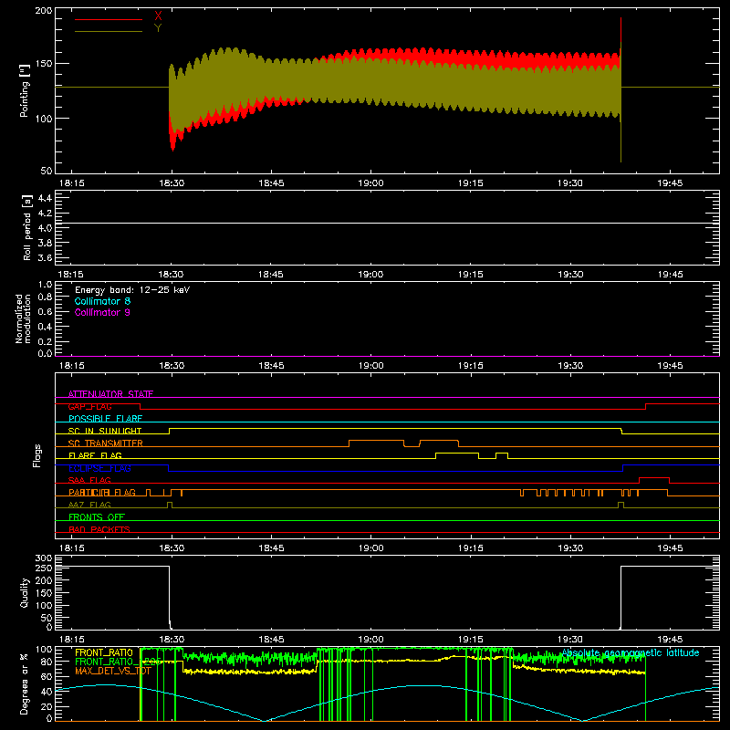730x730 pixels.
Task: Click the GAP_FLAG label
Action: [89, 406]
